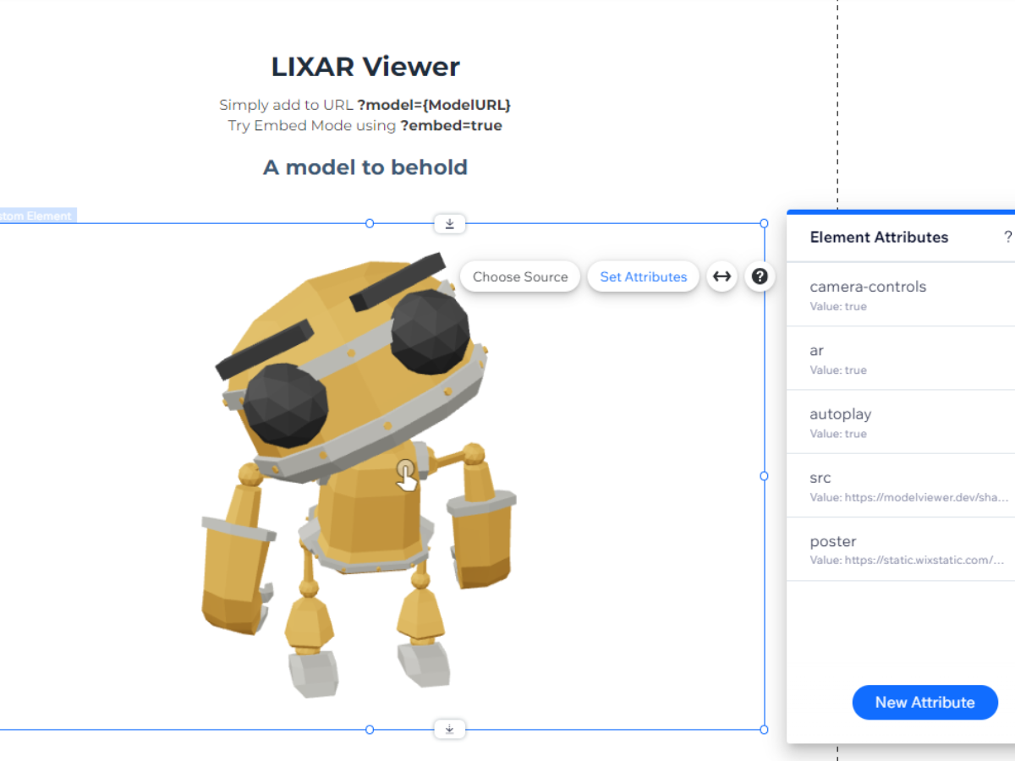Click the top download arrow handle

click(450, 224)
